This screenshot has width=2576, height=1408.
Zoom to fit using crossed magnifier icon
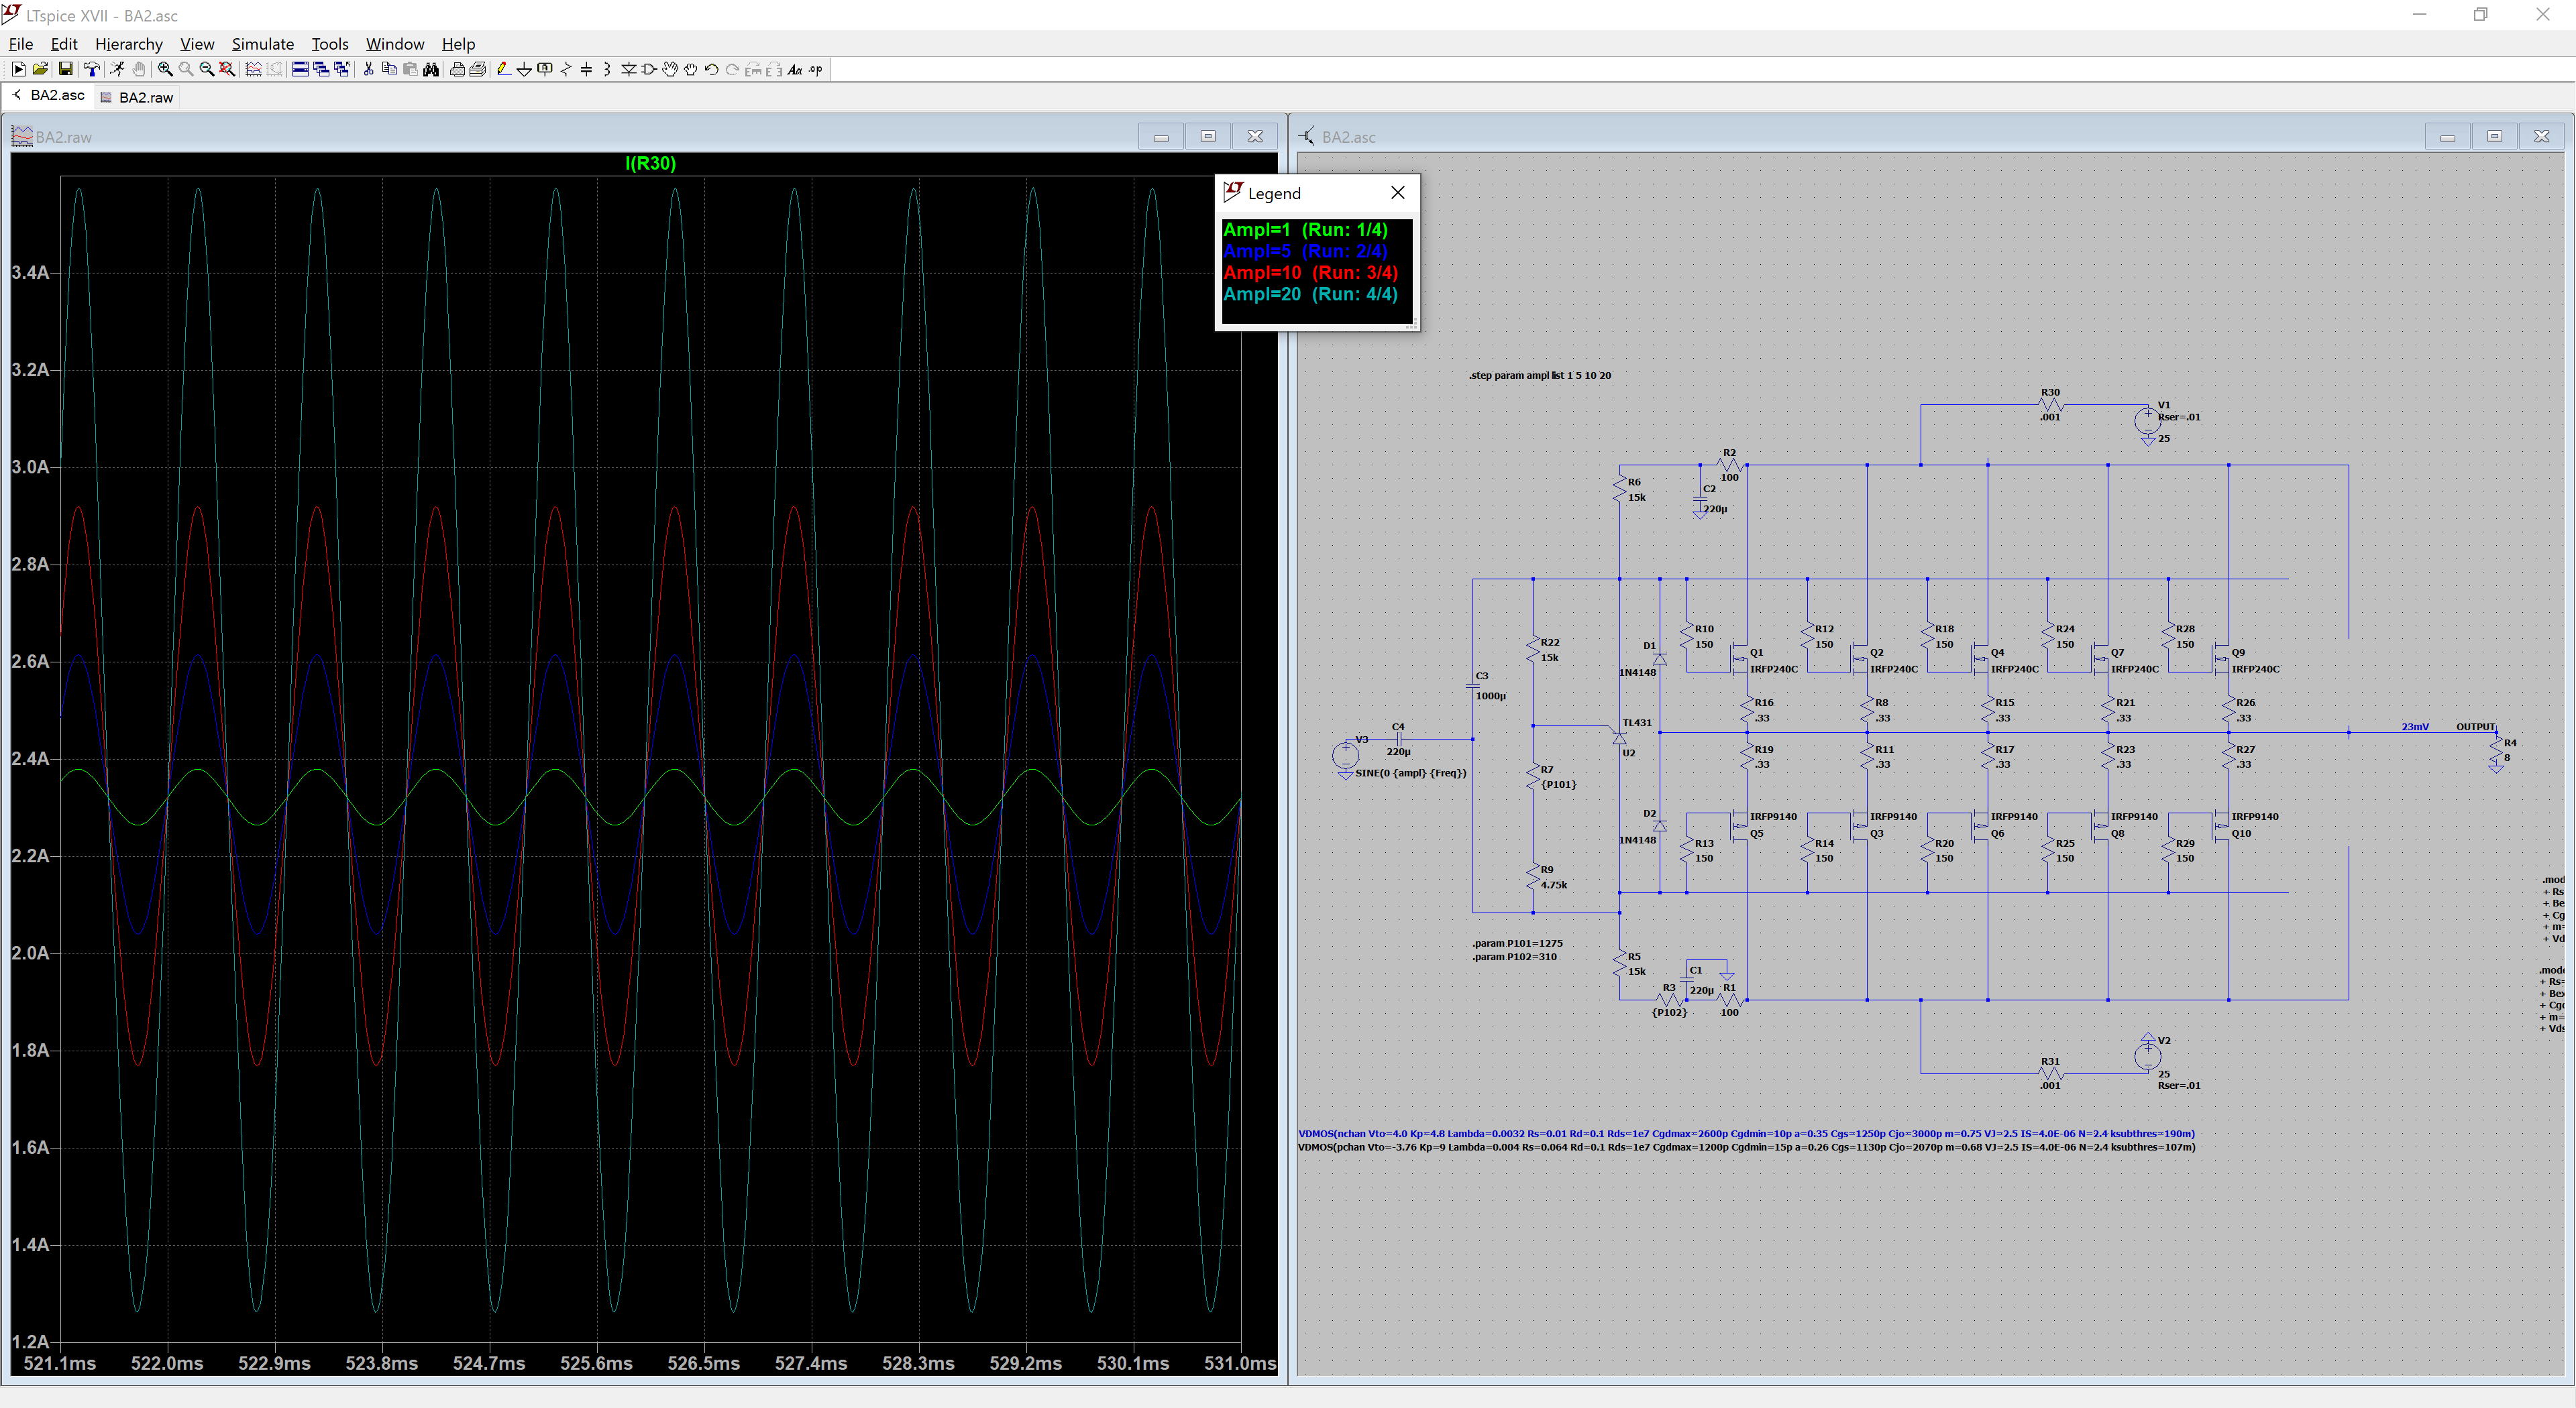228,69
